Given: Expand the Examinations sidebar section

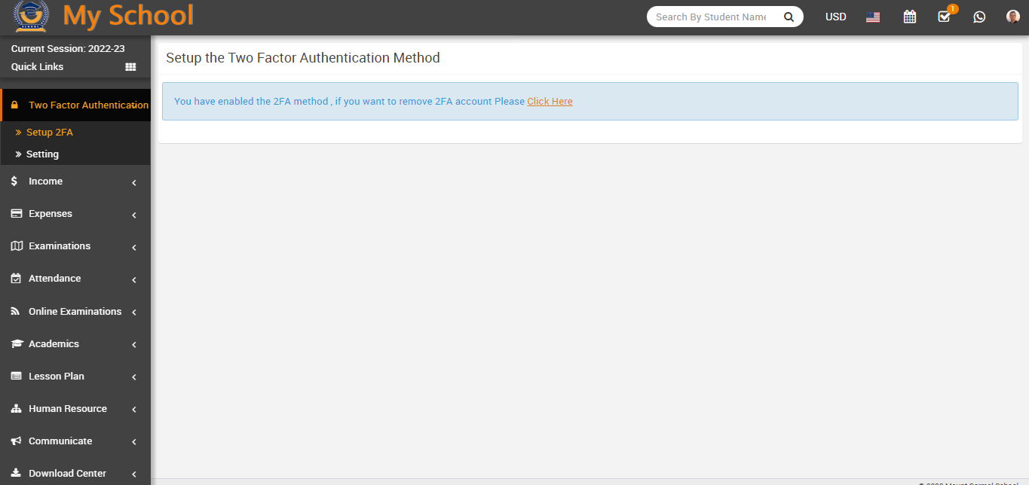Looking at the screenshot, I should pyautogui.click(x=75, y=246).
